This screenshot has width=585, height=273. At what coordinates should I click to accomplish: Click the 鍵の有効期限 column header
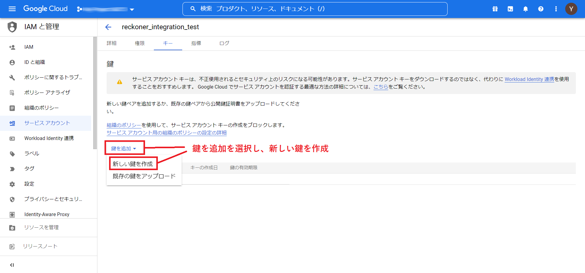point(244,168)
